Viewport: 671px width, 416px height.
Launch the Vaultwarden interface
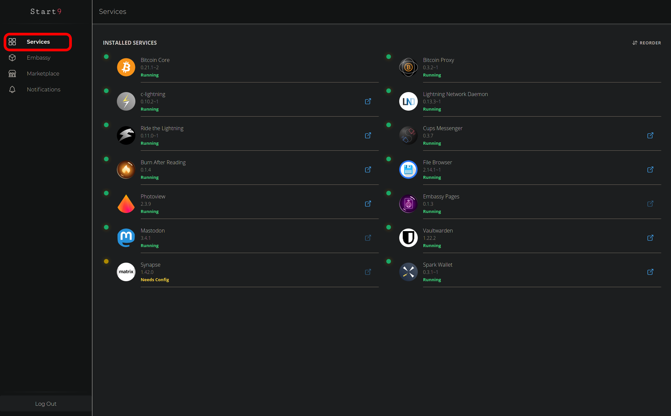click(650, 238)
